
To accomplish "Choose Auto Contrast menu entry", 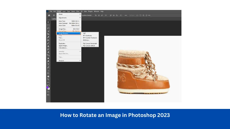I will click(69, 23).
